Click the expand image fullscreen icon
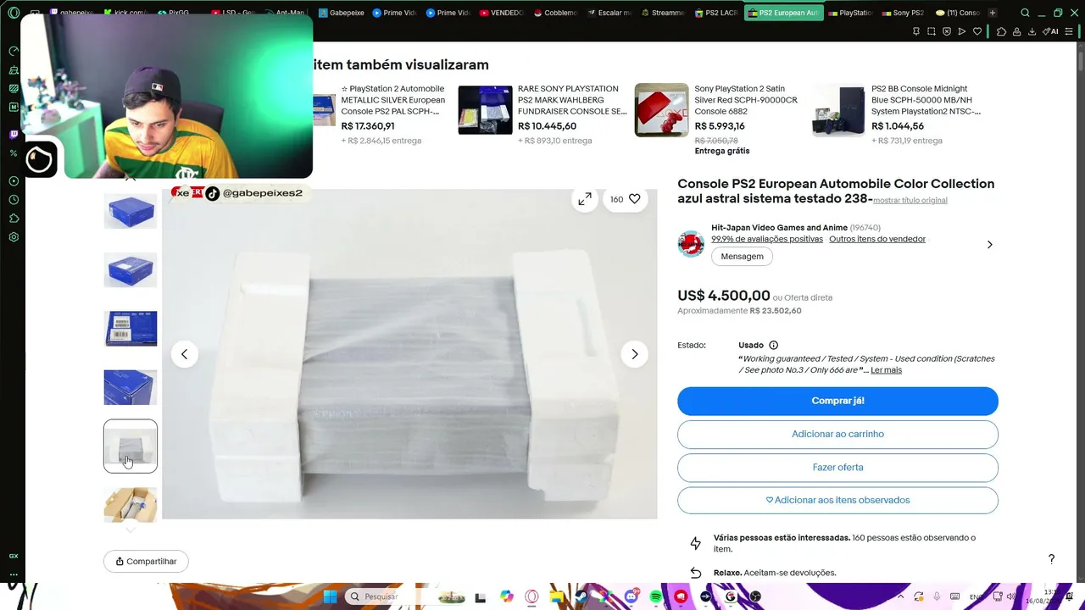Image resolution: width=1085 pixels, height=610 pixels. coord(585,199)
